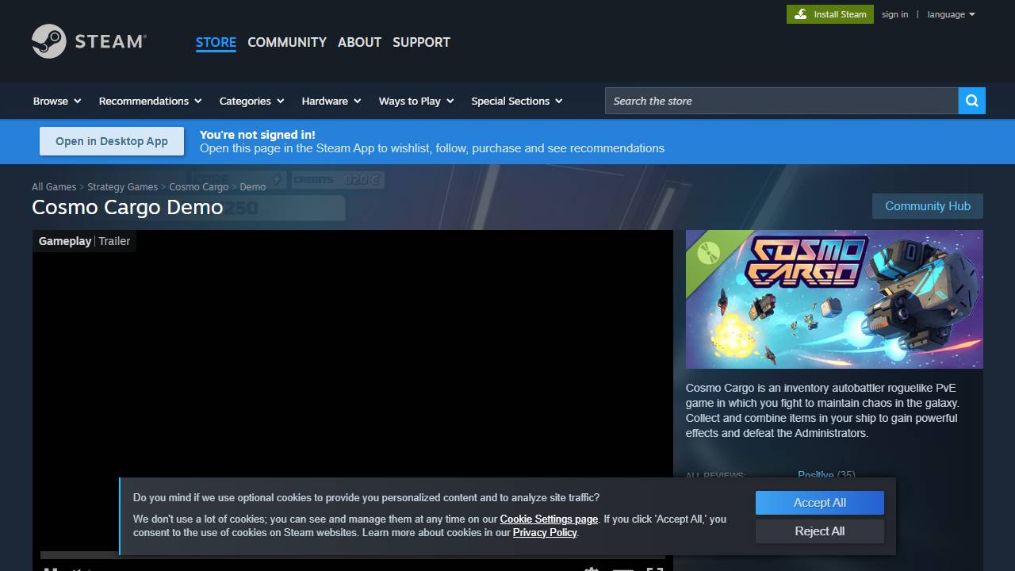Image resolution: width=1015 pixels, height=571 pixels.
Task: Click the Demo breadcrumb link
Action: point(253,187)
